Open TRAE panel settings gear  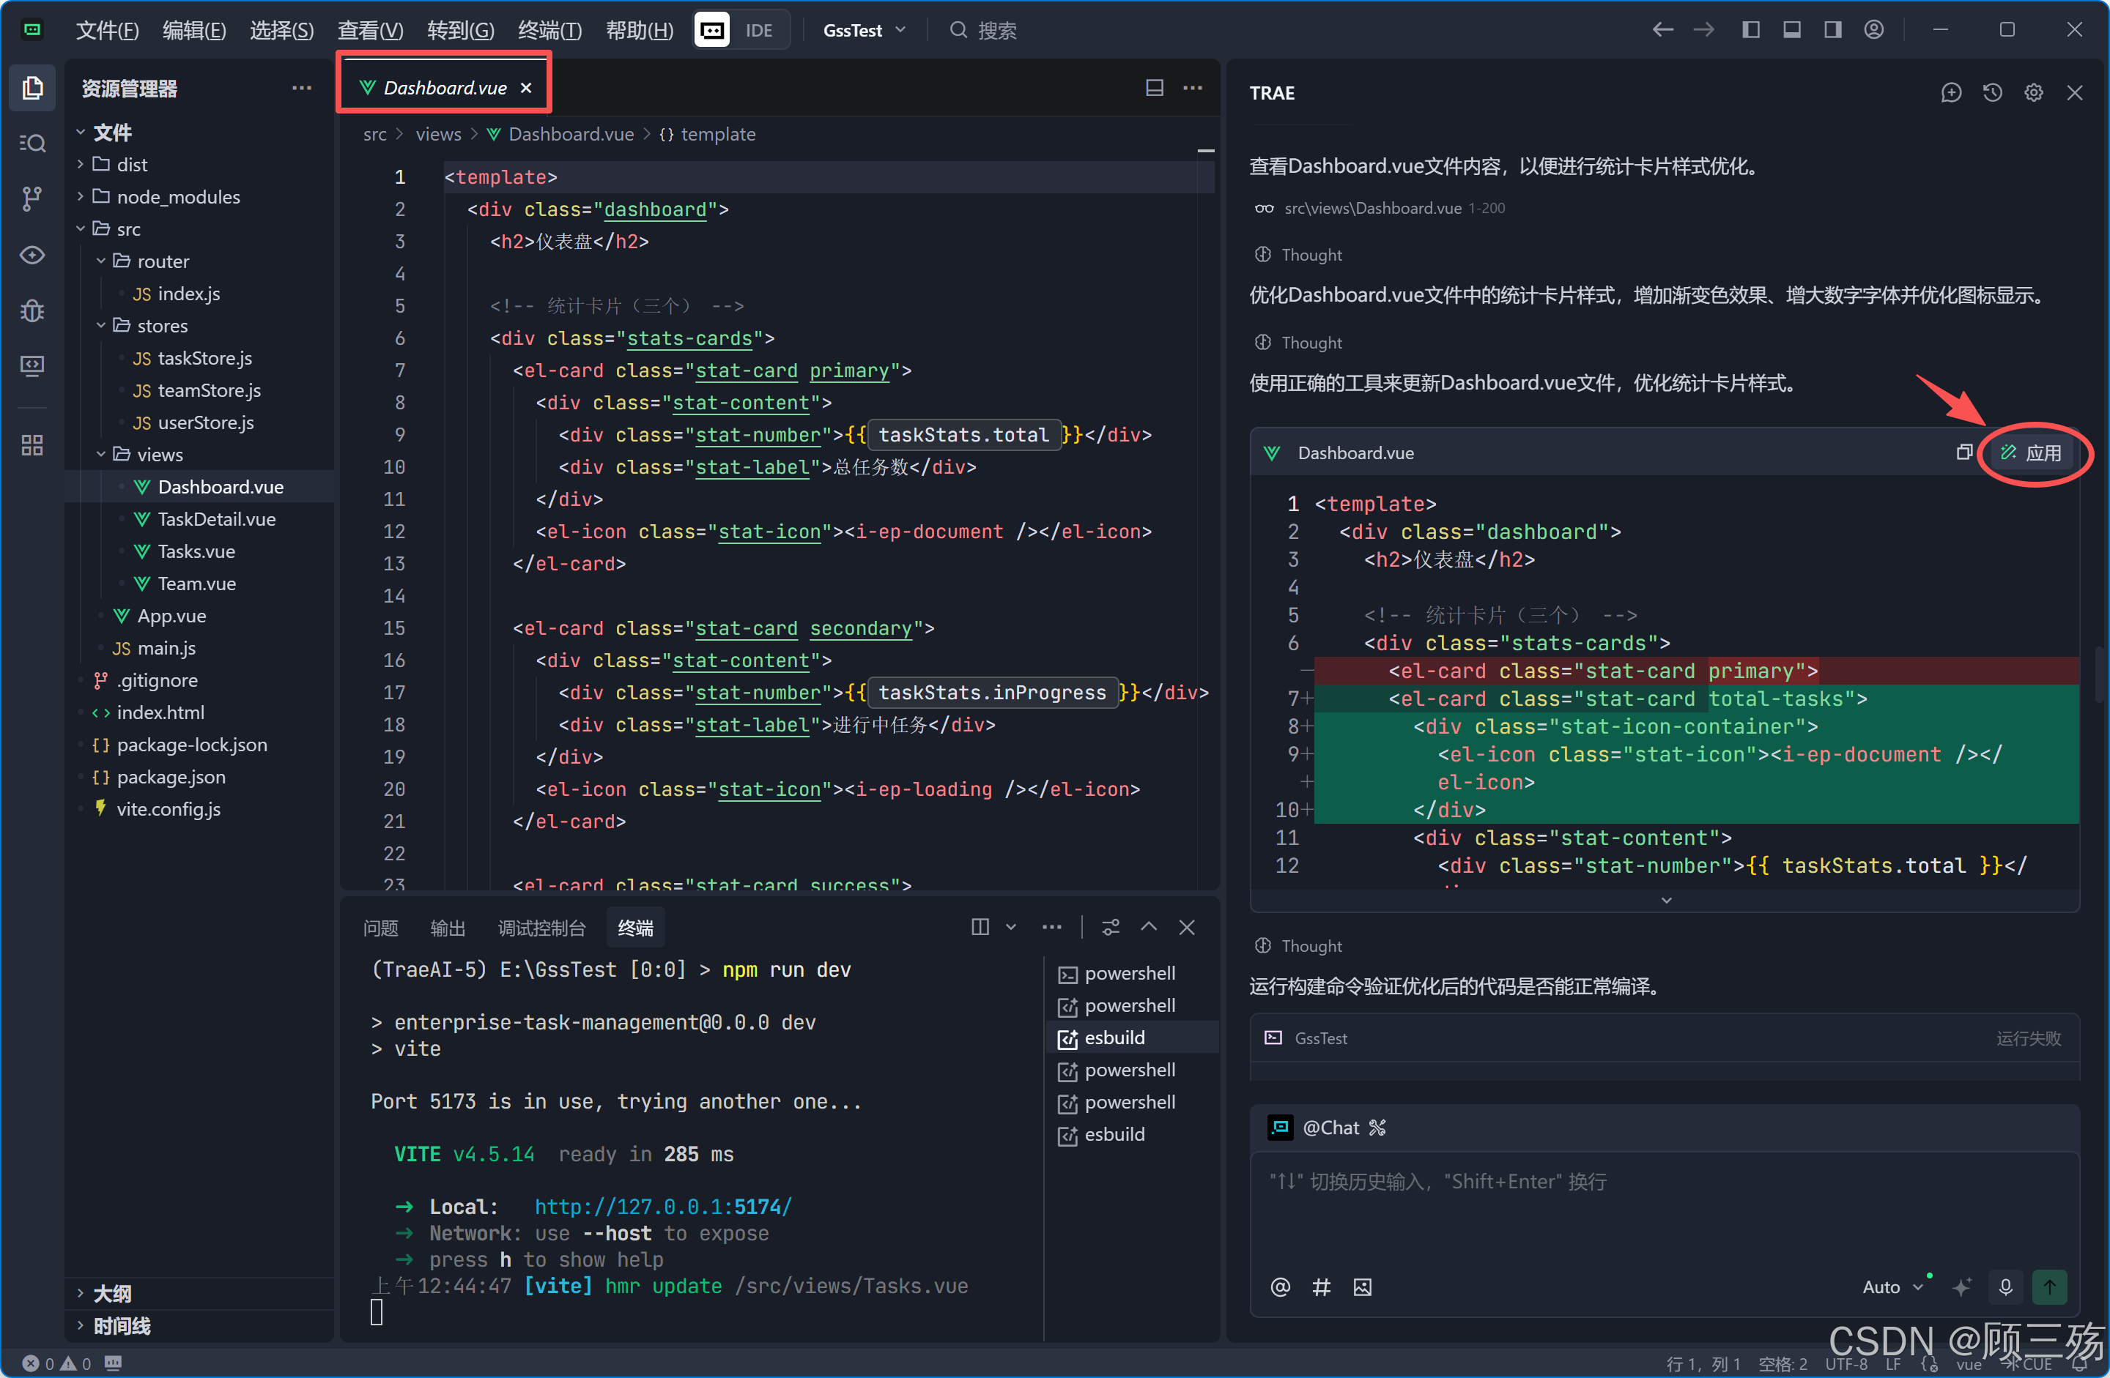2033,92
